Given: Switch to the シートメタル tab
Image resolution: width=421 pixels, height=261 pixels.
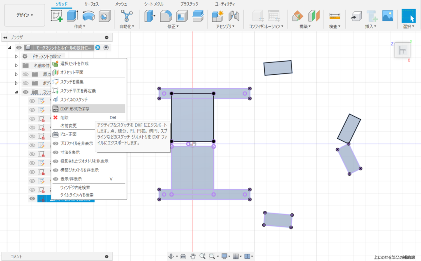Looking at the screenshot, I should [x=154, y=4].
